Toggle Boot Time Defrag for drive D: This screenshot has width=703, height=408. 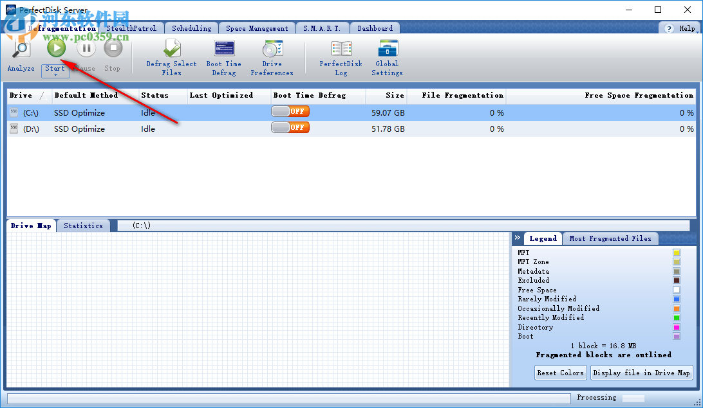pyautogui.click(x=290, y=127)
